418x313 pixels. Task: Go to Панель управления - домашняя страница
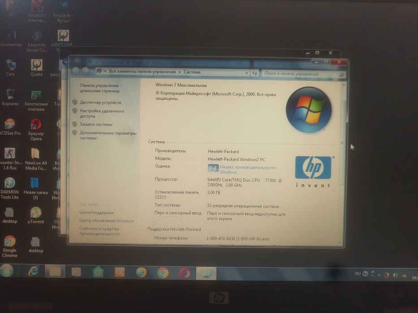tap(100, 88)
